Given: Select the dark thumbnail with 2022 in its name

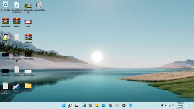Looking at the screenshot, I should click(28, 54).
